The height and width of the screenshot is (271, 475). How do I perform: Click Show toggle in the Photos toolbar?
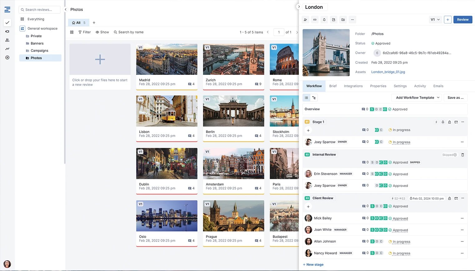click(102, 32)
